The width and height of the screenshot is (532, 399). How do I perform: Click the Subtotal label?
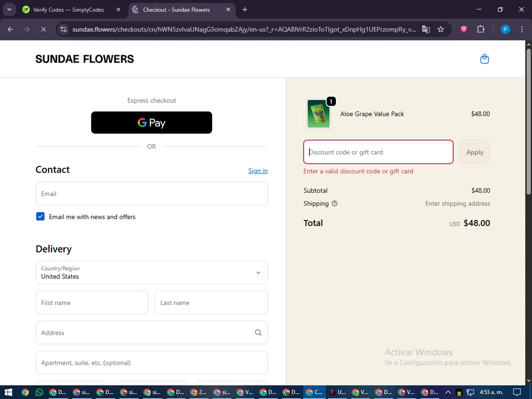click(315, 190)
